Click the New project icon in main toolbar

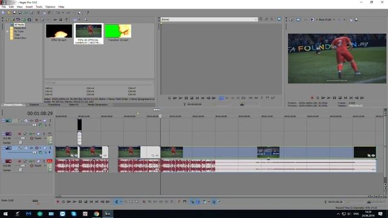click(x=4, y=13)
